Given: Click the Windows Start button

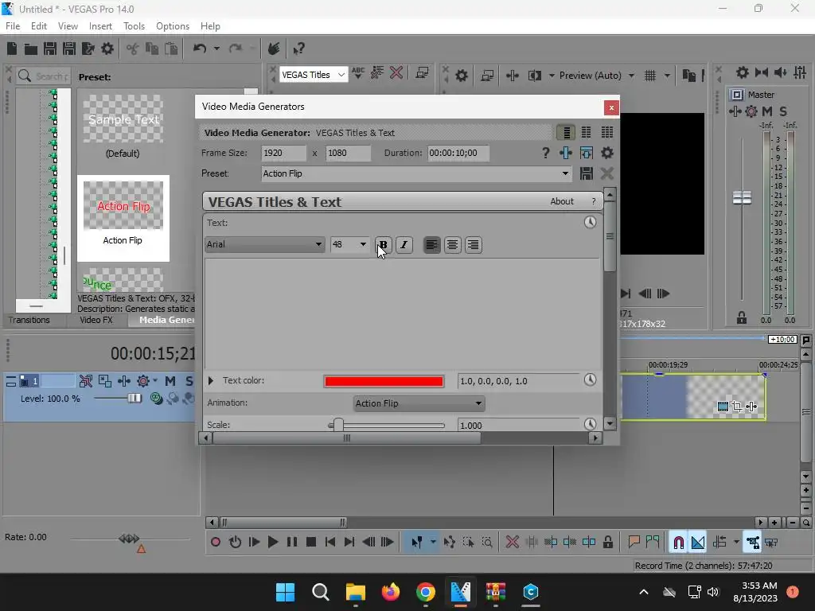Looking at the screenshot, I should [286, 592].
